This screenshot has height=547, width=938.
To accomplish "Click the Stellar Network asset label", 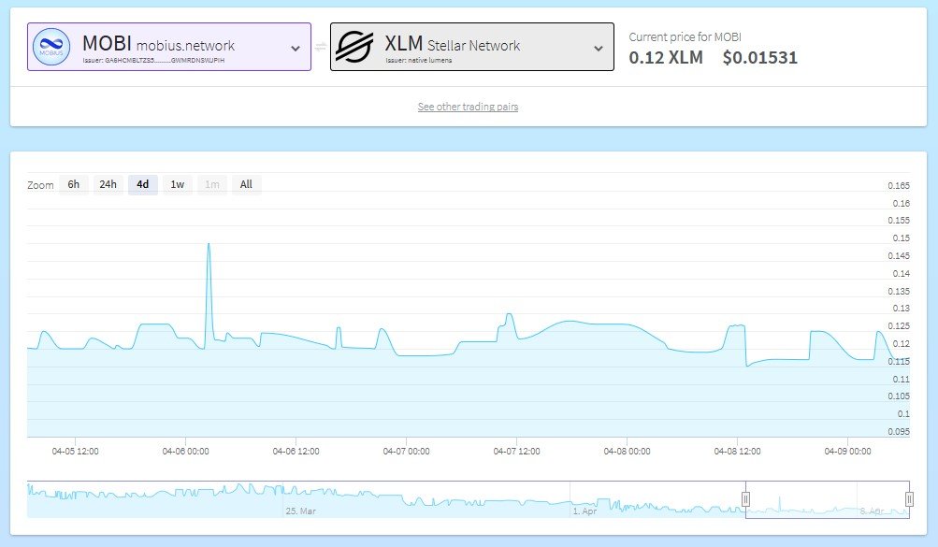I will pos(473,45).
